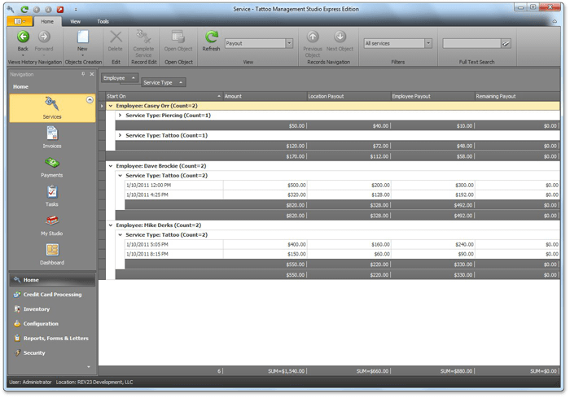Viewport: 570px width, 398px height.
Task: Collapse the Employee: Dave Brockie group
Action: (x=111, y=165)
